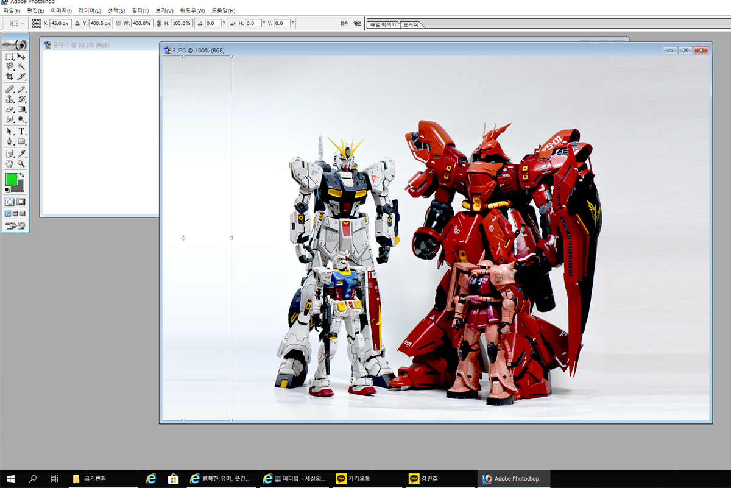Open the 파일(F) menu
The image size is (731, 488).
(x=12, y=11)
